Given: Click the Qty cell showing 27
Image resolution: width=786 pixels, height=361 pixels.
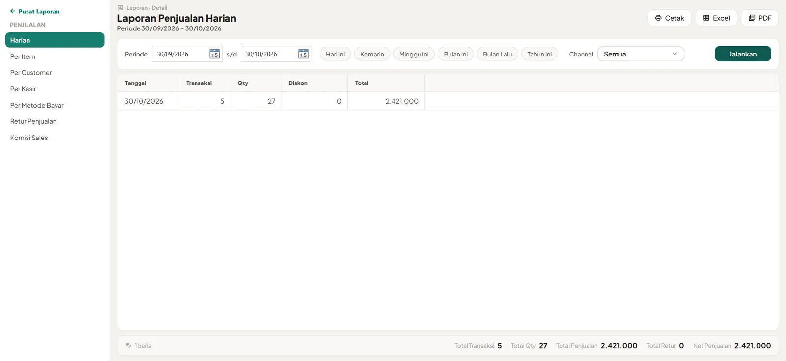Looking at the screenshot, I should pyautogui.click(x=255, y=101).
